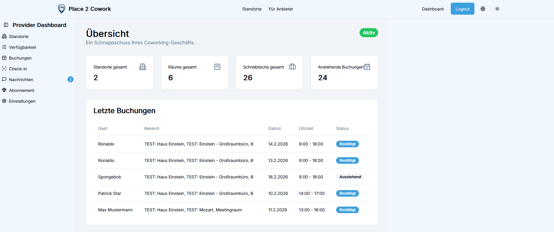Open Einstellungen gear in sidebar
The width and height of the screenshot is (554, 232).
coord(4,101)
